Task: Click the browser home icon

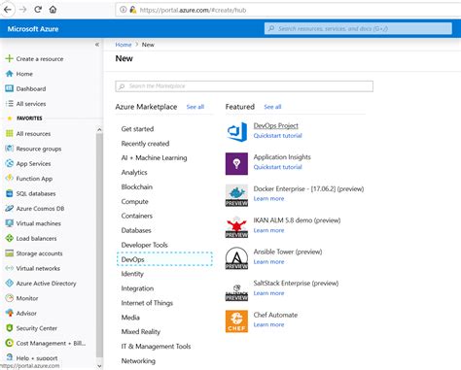Action: [x=53, y=10]
